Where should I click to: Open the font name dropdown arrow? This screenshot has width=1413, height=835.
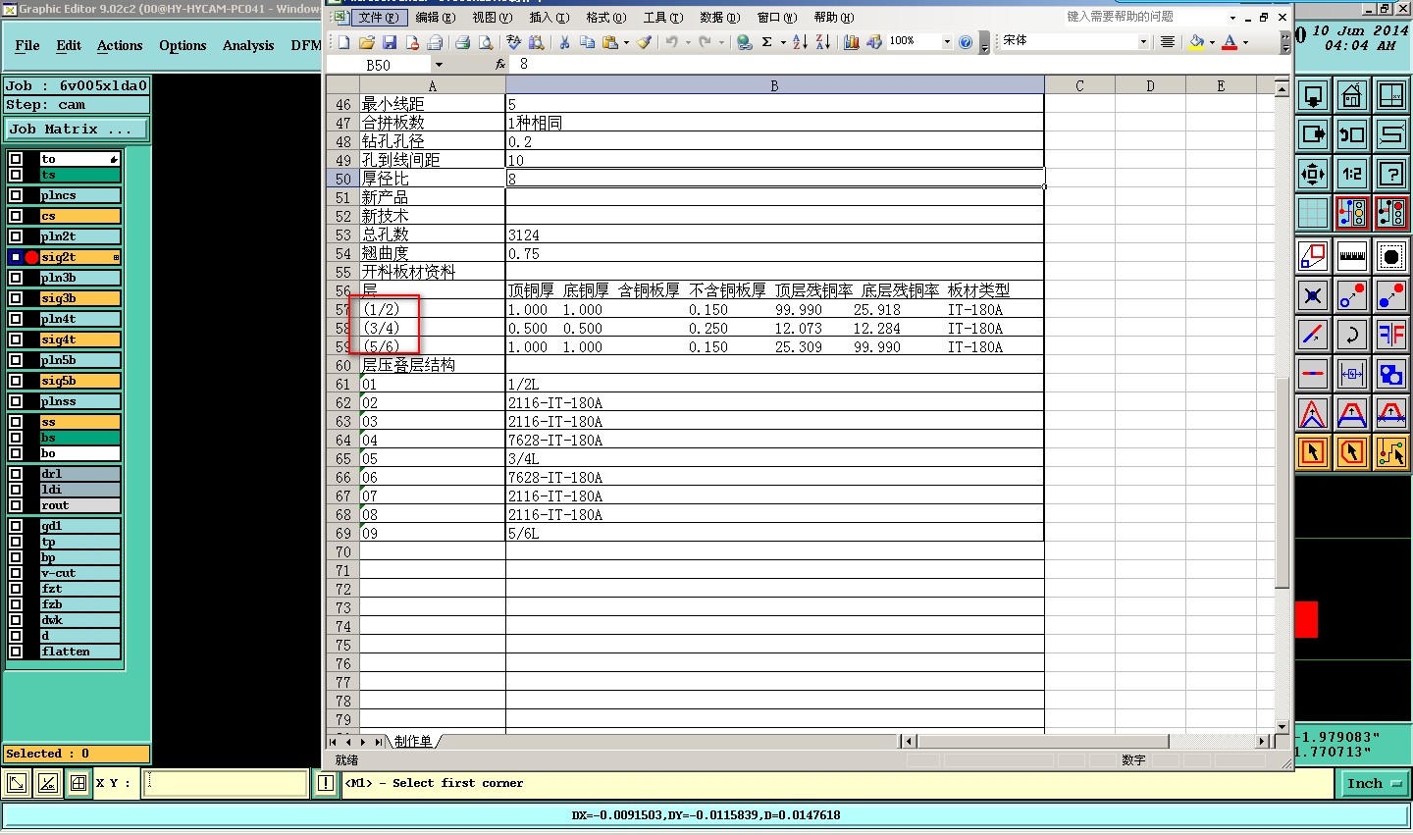point(1143,42)
